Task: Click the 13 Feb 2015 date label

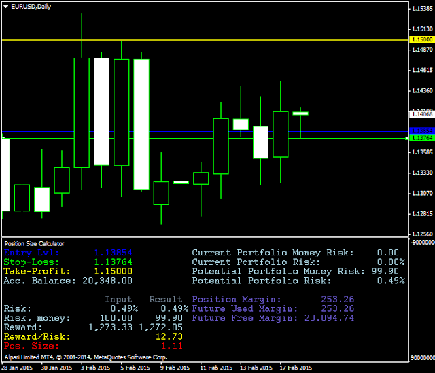Action: tap(256, 368)
